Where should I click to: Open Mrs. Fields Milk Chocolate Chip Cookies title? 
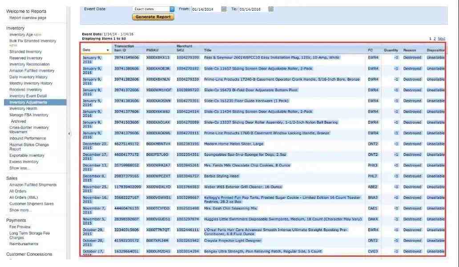[x=247, y=166]
